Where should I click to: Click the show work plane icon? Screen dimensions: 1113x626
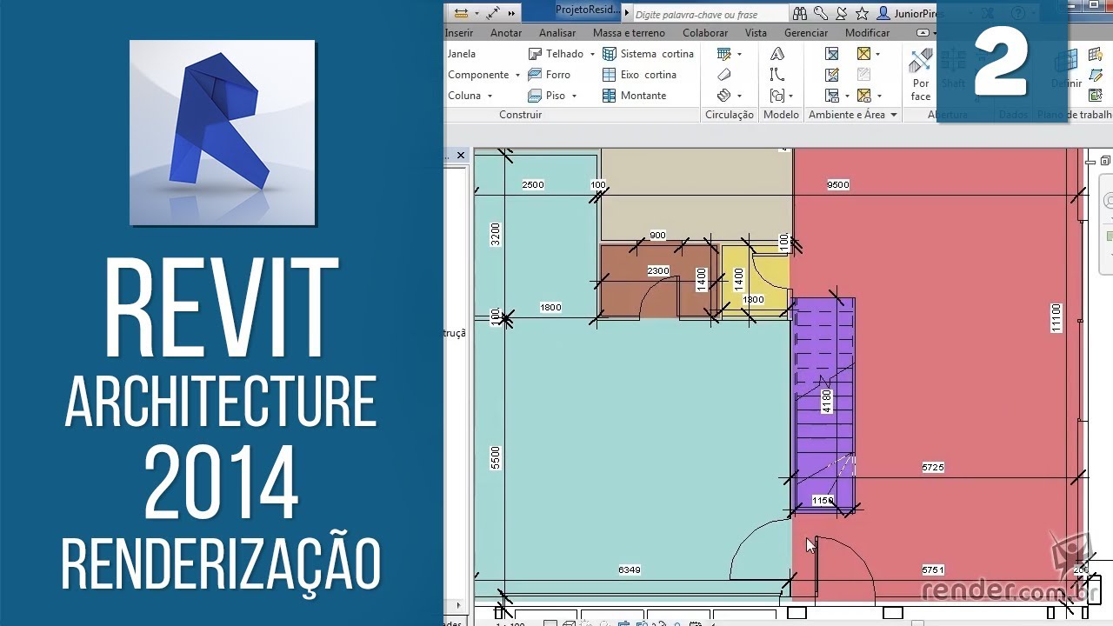pyautogui.click(x=1096, y=54)
